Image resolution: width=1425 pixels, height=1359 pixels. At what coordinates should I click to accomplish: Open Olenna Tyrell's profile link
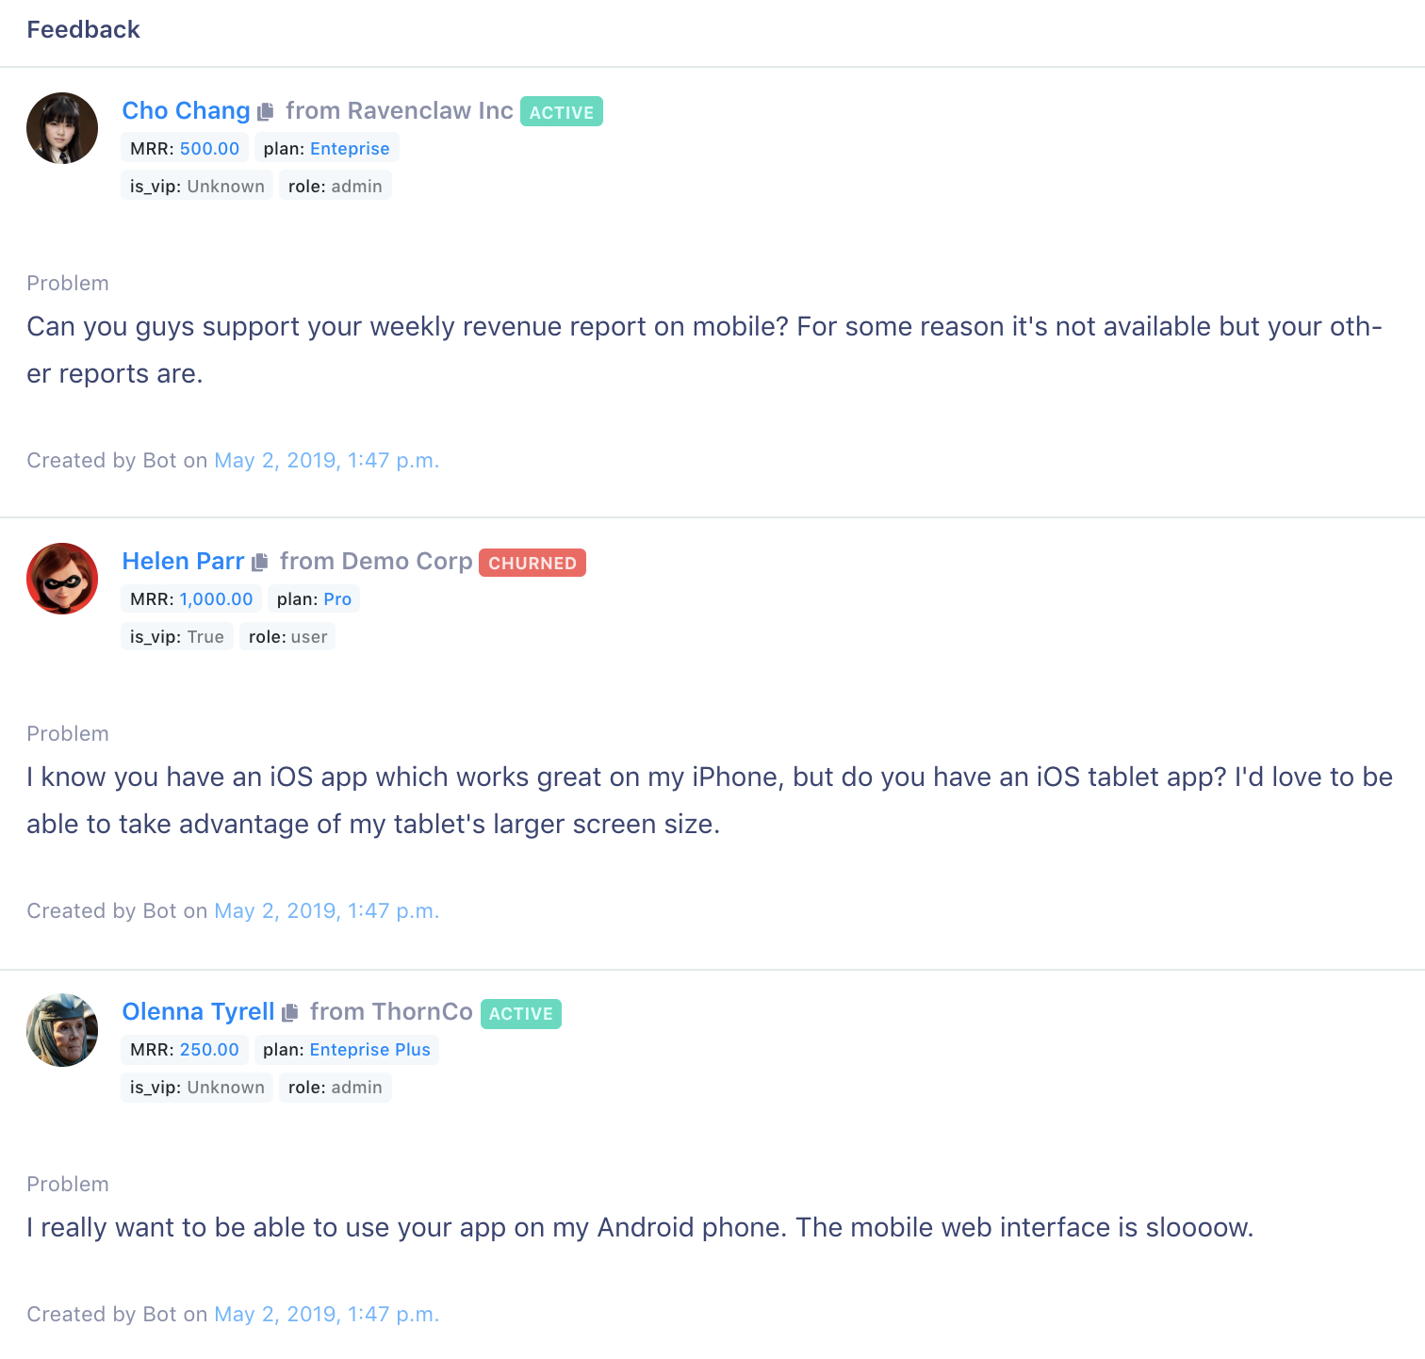click(x=198, y=1011)
